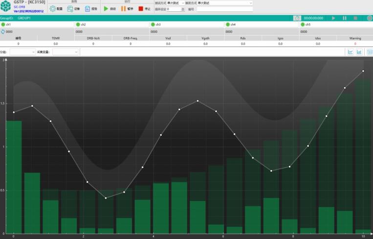Select the Vsd column header
Screen dimensions: 373x239
click(168, 38)
